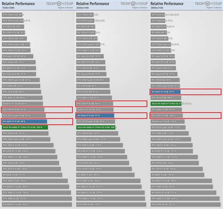Click the RTX 3090 24 GB 227% bar in the 3840x2160 chart
Screen dimensions: 223x209
pos(186,204)
